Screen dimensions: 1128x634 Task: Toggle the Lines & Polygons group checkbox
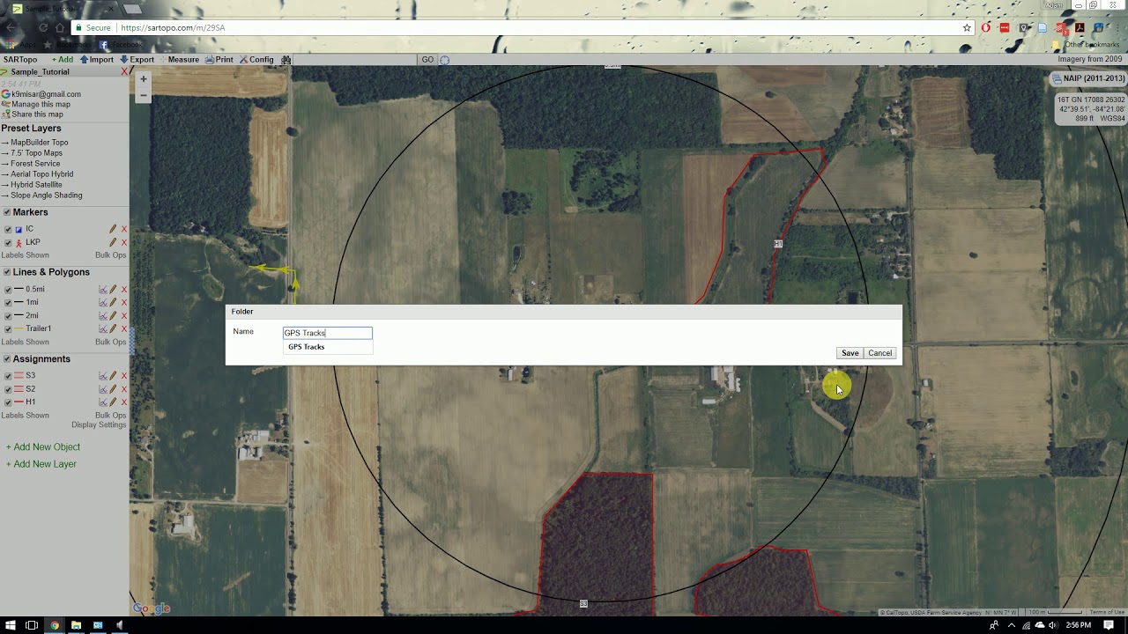click(7, 272)
